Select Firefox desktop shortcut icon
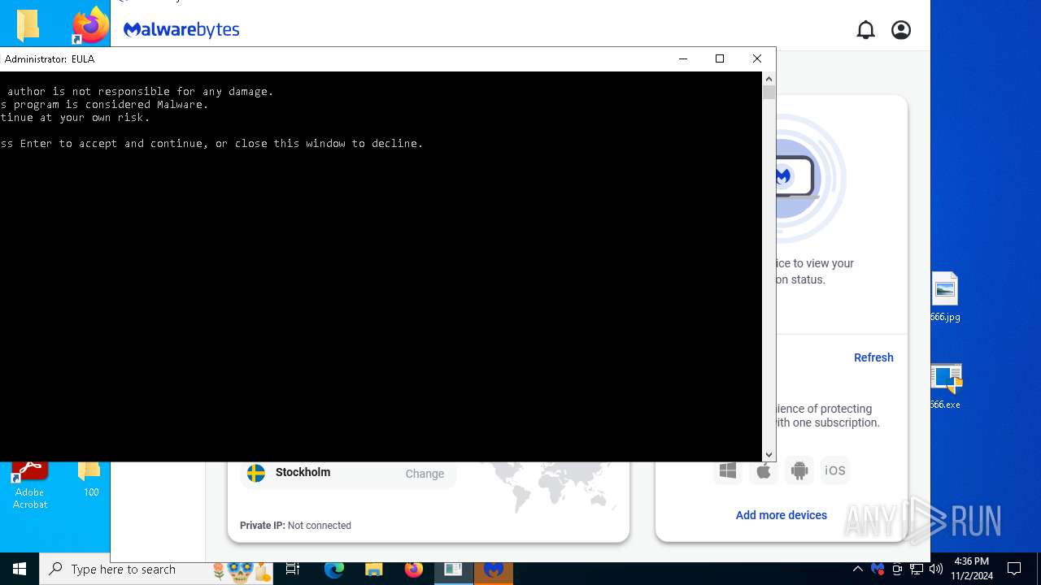The height and width of the screenshot is (585, 1041). pos(90,24)
